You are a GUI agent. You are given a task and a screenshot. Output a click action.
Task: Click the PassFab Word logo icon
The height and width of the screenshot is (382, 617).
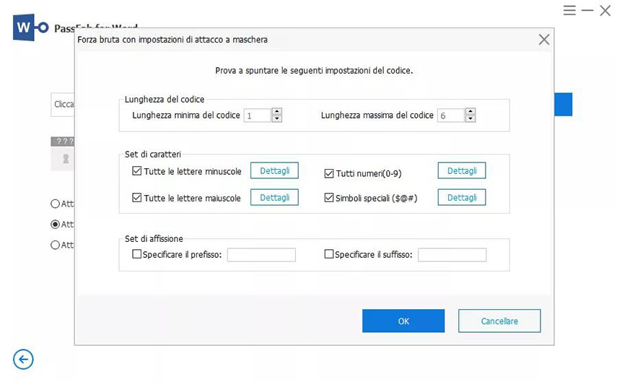click(29, 27)
